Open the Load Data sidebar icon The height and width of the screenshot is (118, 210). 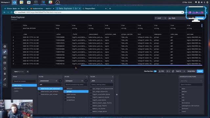tap(5, 74)
